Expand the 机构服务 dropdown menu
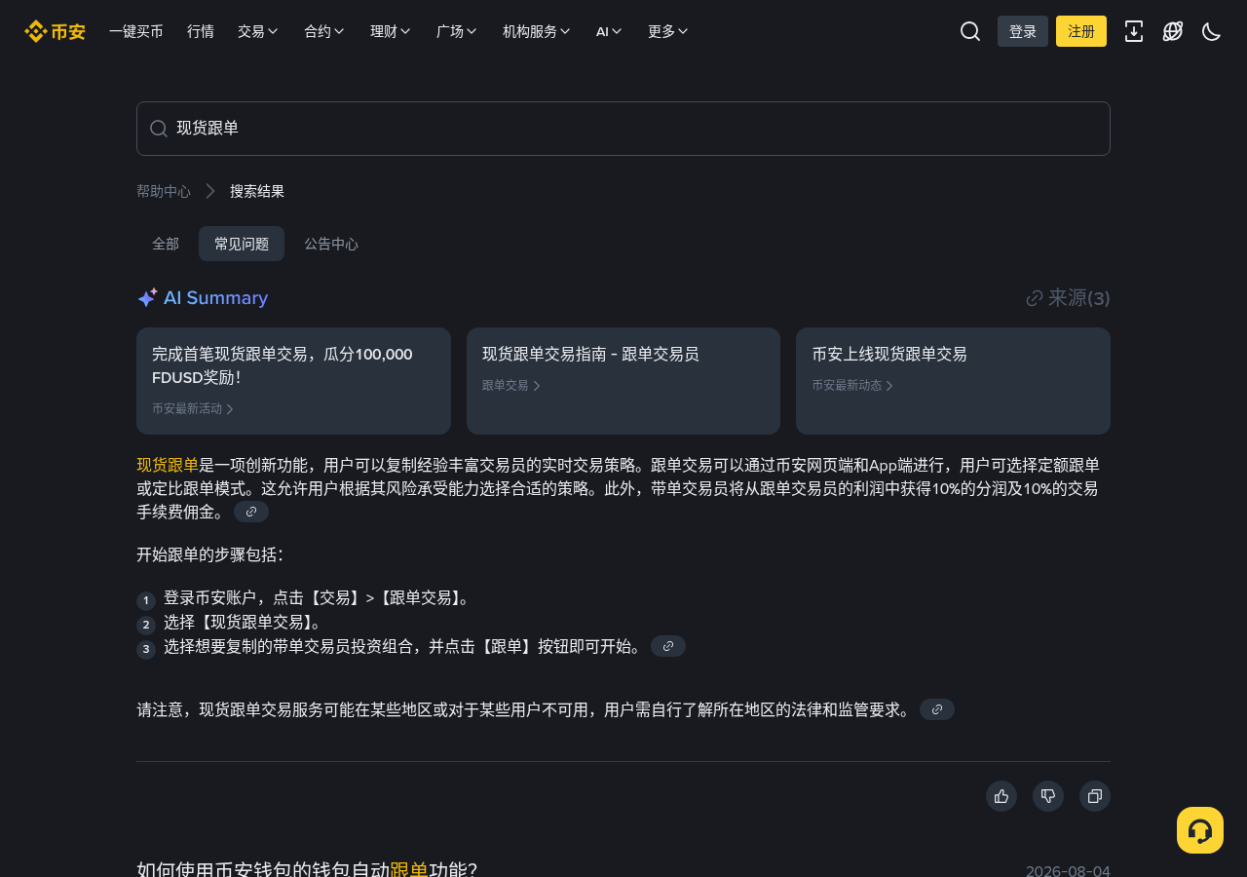 [537, 31]
